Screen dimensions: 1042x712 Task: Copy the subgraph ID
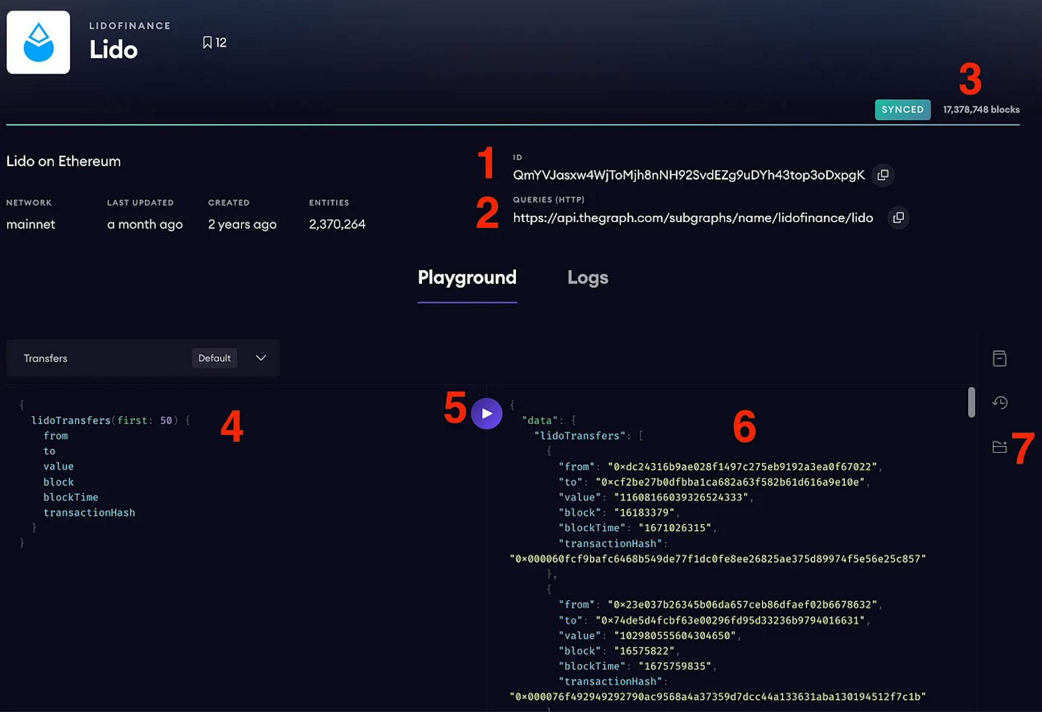(882, 175)
